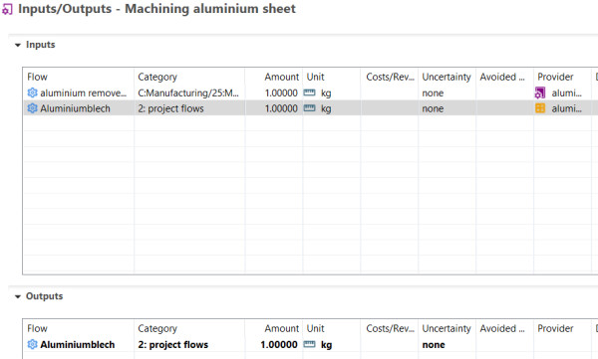598x359 pixels.
Task: Click Costs/Rev column header in Outputs table
Action: (389, 328)
